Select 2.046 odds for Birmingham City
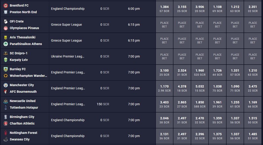 pos(164,120)
